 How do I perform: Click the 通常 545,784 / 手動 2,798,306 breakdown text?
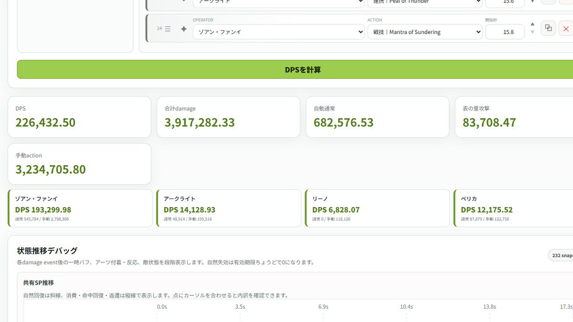click(42, 219)
